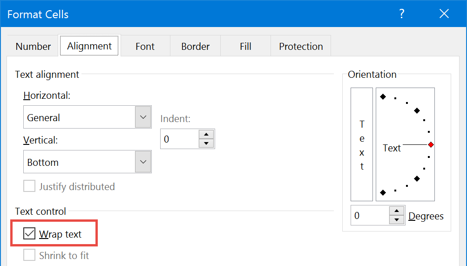Uncheck the Wrap text checkbox
This screenshot has width=467, height=266.
coord(29,233)
